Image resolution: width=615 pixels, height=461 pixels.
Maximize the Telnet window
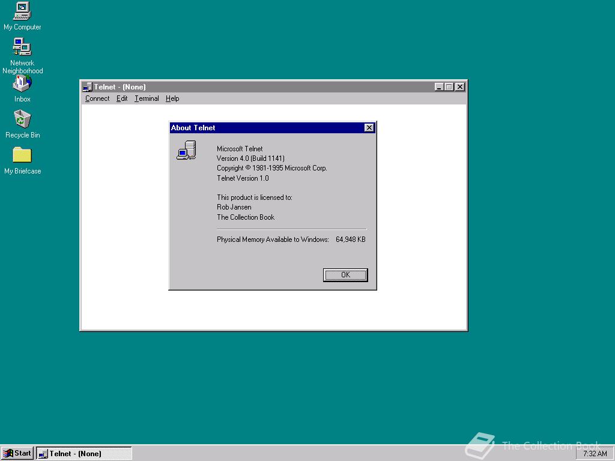(449, 87)
